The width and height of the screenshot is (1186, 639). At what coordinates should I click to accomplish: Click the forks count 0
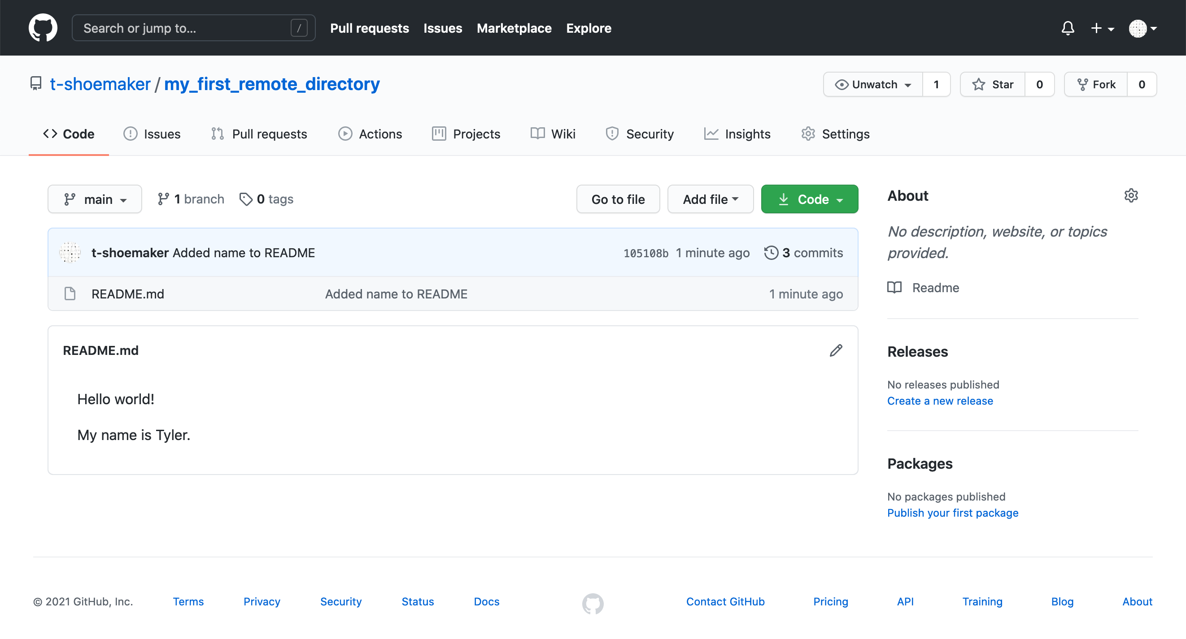(1142, 84)
